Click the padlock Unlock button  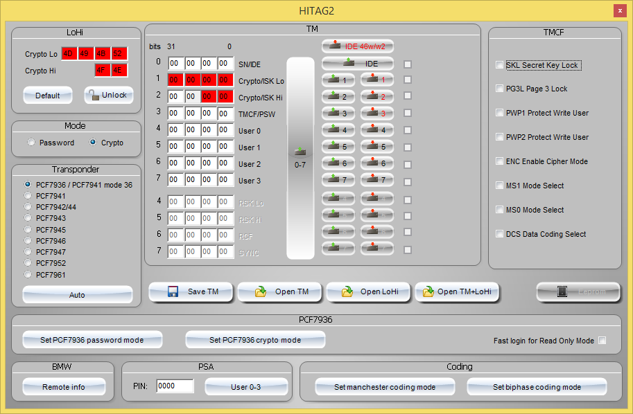pyautogui.click(x=109, y=95)
